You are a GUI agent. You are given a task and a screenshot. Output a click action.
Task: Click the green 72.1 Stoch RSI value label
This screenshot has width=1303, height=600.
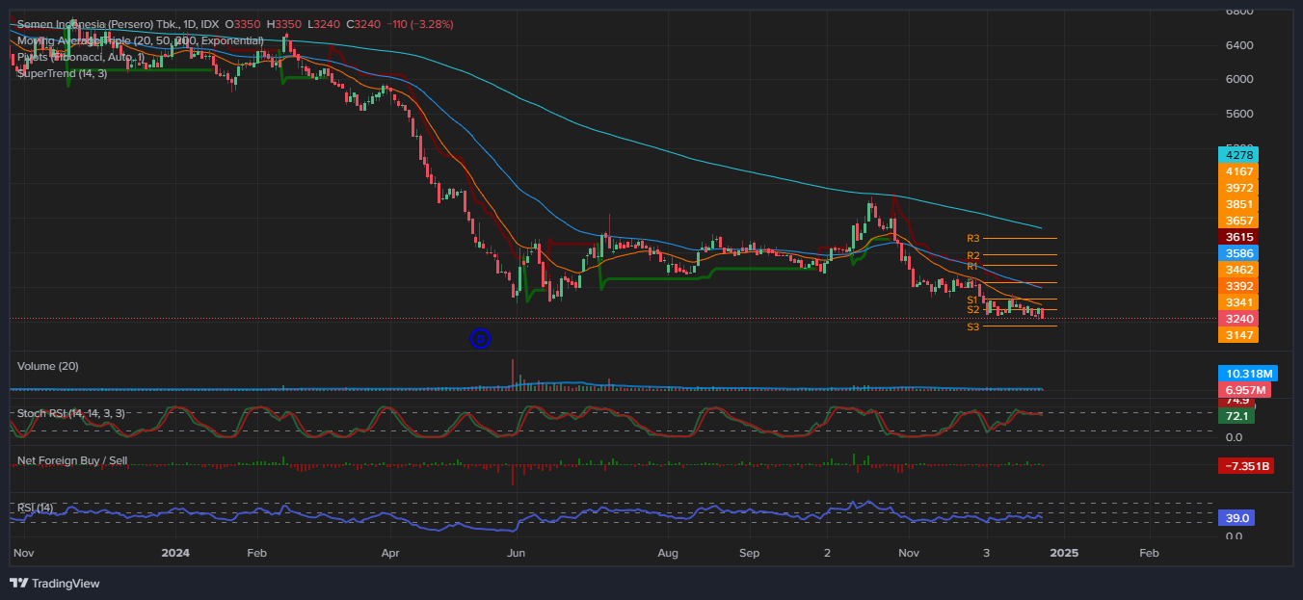(x=1237, y=416)
